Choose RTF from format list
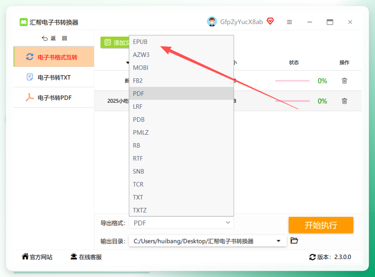 [181, 158]
